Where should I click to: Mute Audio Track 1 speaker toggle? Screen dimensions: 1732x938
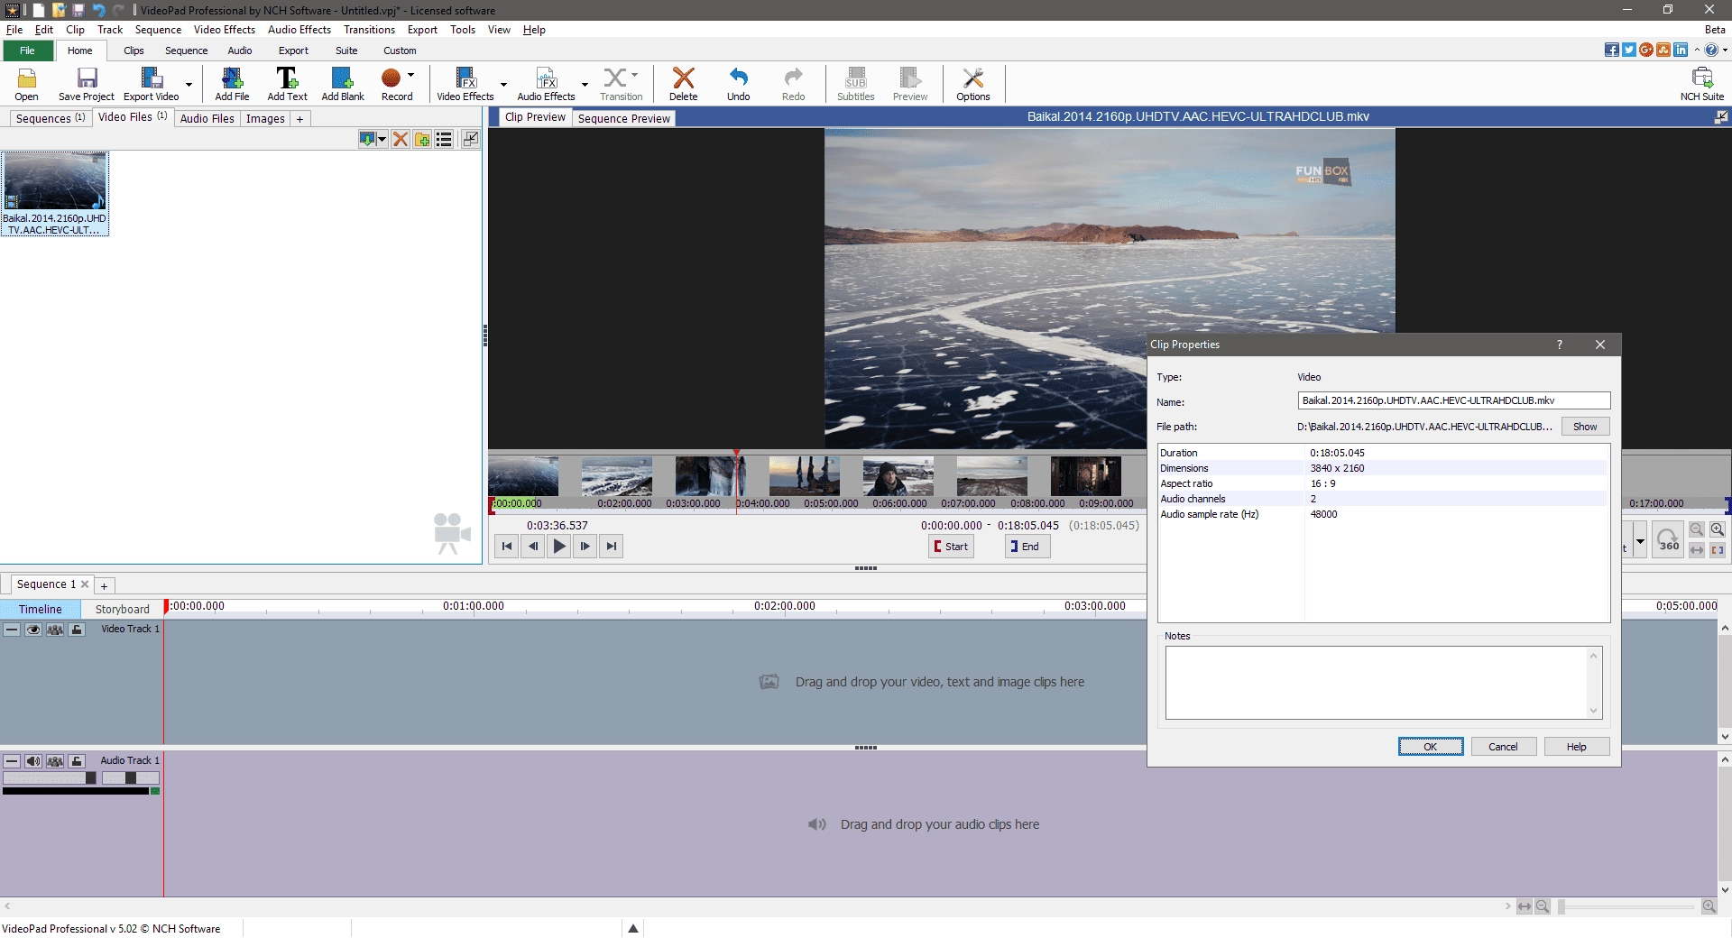(x=33, y=761)
